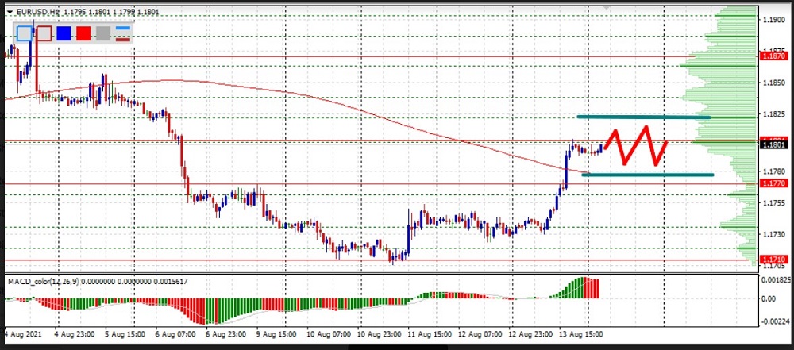Click the blue and red lines icon

pyautogui.click(x=123, y=33)
